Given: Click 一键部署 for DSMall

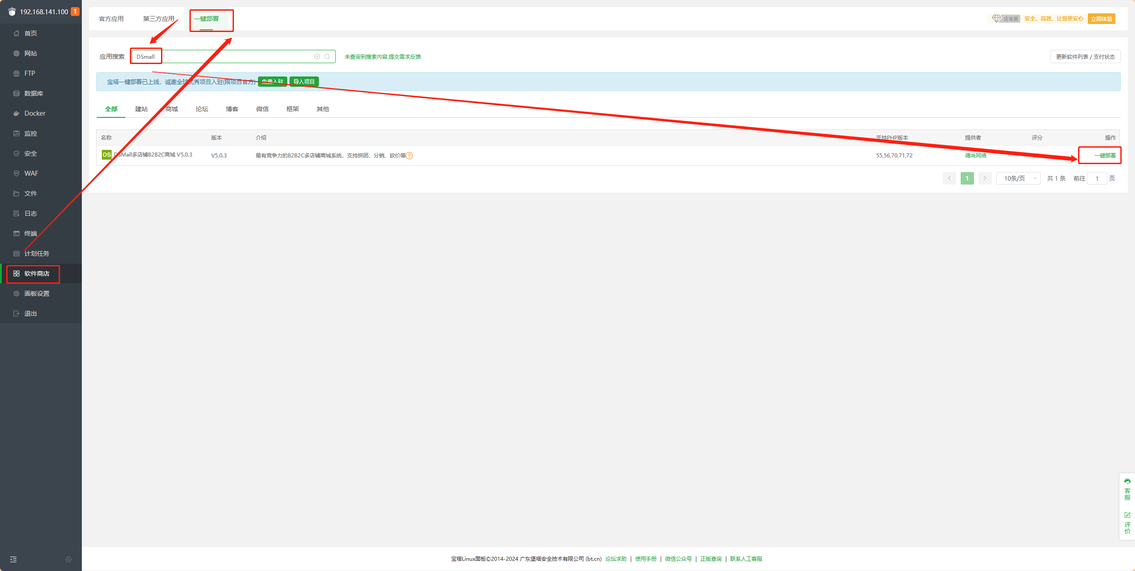Looking at the screenshot, I should (x=1105, y=156).
